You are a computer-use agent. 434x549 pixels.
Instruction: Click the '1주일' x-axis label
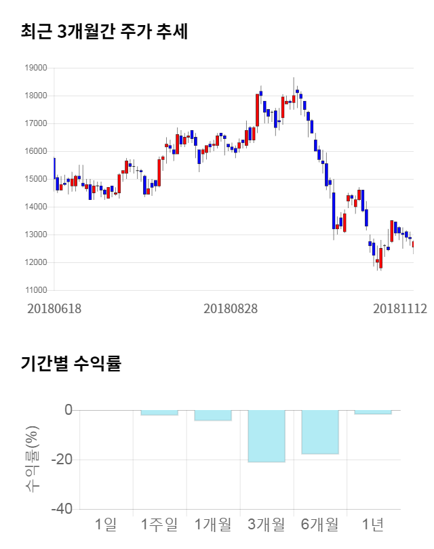point(159,524)
